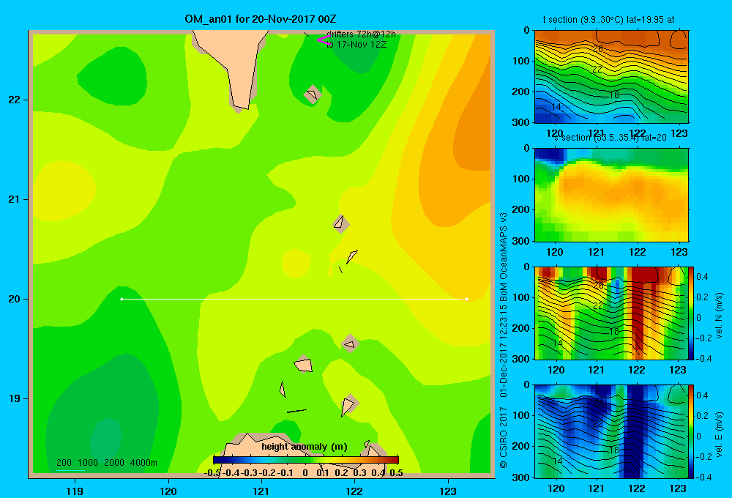
Task: Click latitude tick label 20 on main map
Action: pos(15,299)
